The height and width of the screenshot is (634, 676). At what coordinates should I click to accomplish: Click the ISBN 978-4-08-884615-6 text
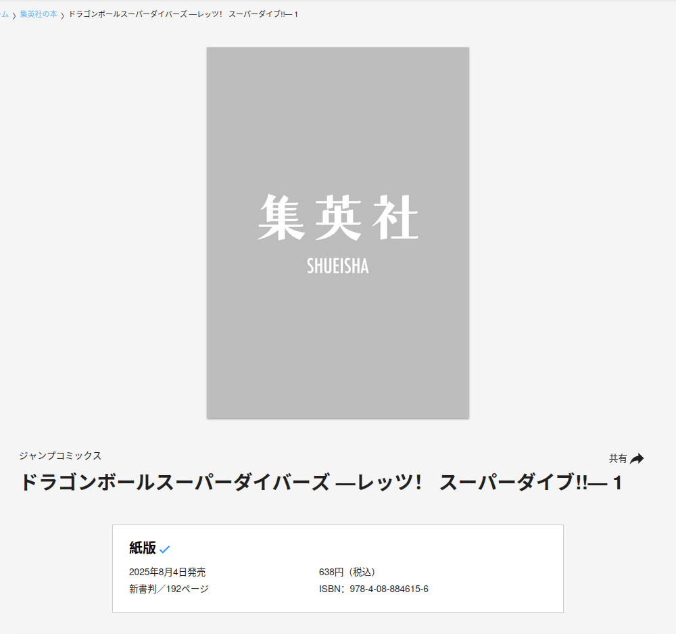tap(374, 589)
